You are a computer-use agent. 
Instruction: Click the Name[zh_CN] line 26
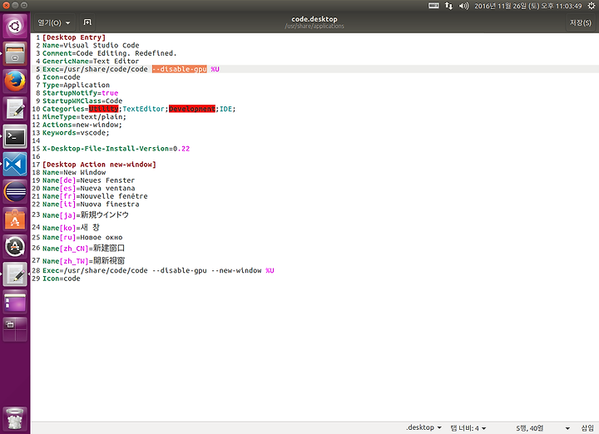pos(83,249)
